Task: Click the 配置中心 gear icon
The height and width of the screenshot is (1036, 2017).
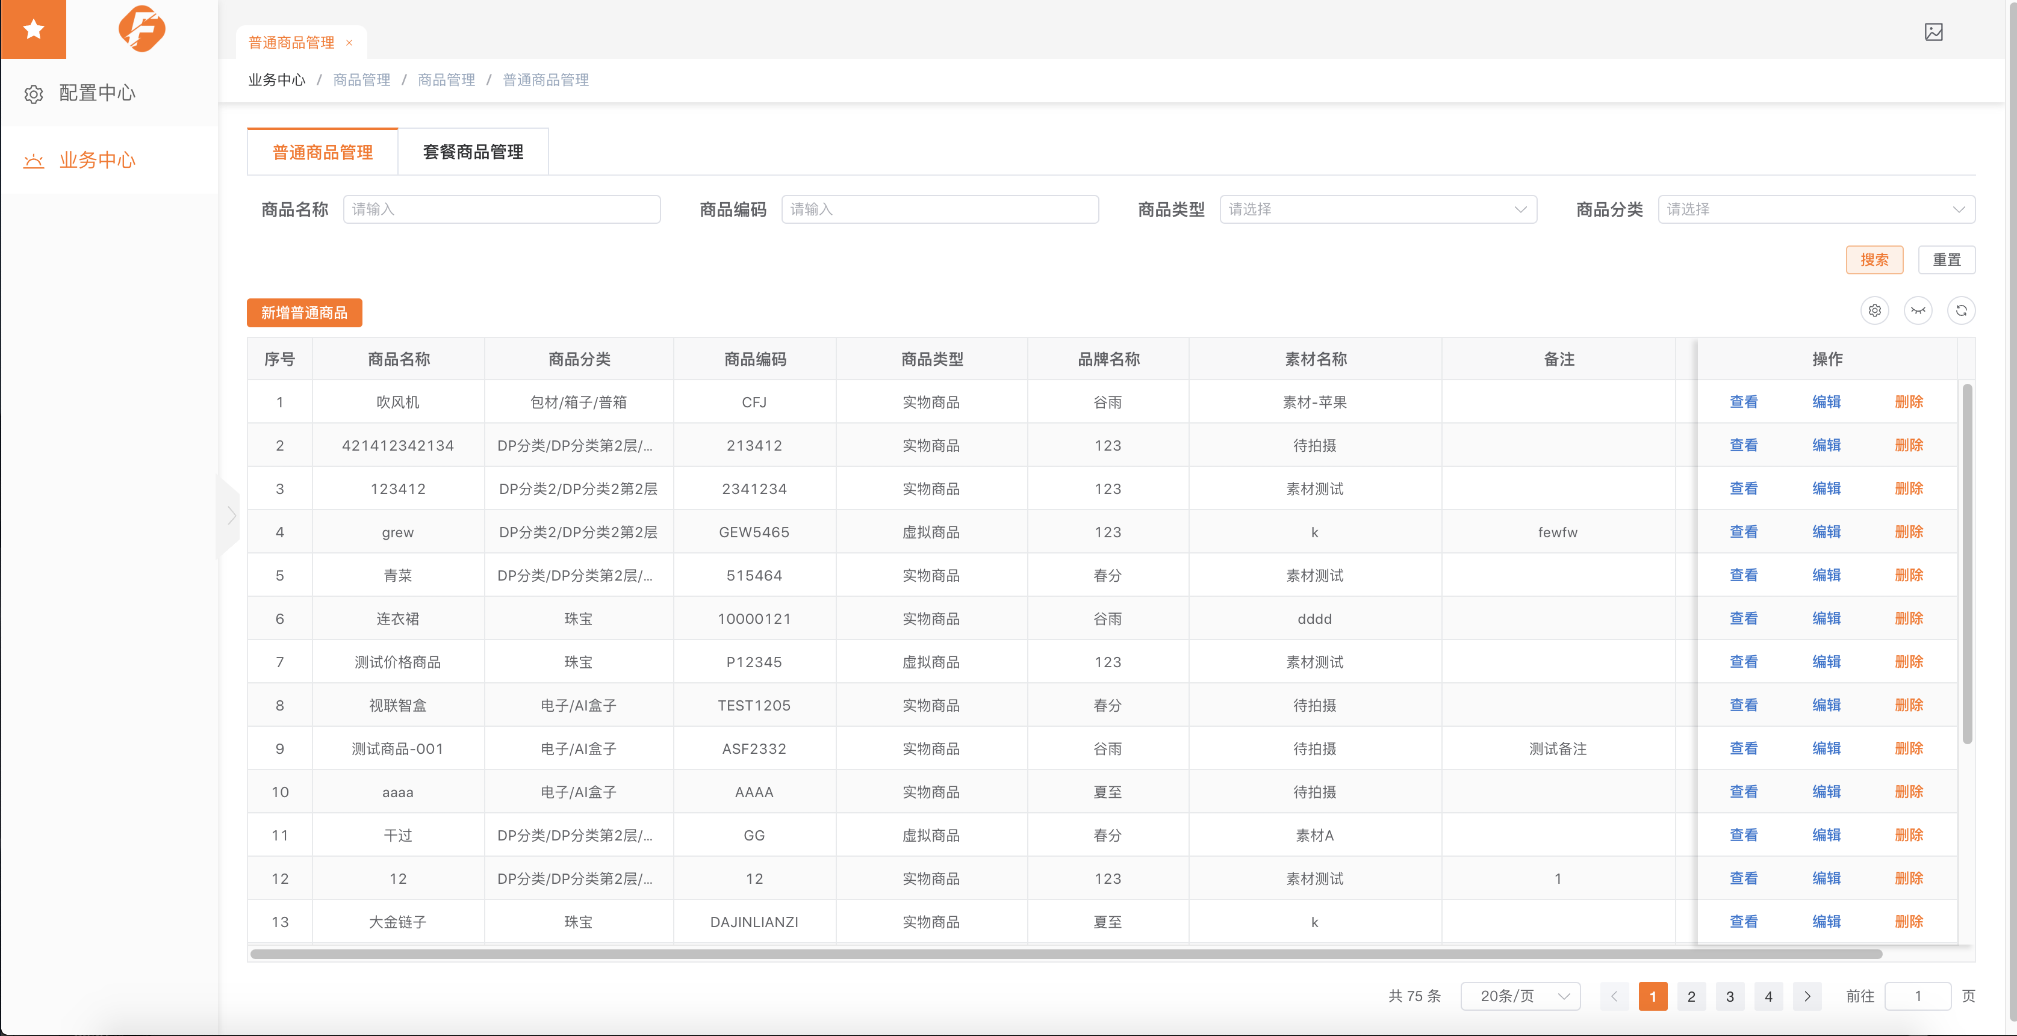Action: [x=34, y=94]
